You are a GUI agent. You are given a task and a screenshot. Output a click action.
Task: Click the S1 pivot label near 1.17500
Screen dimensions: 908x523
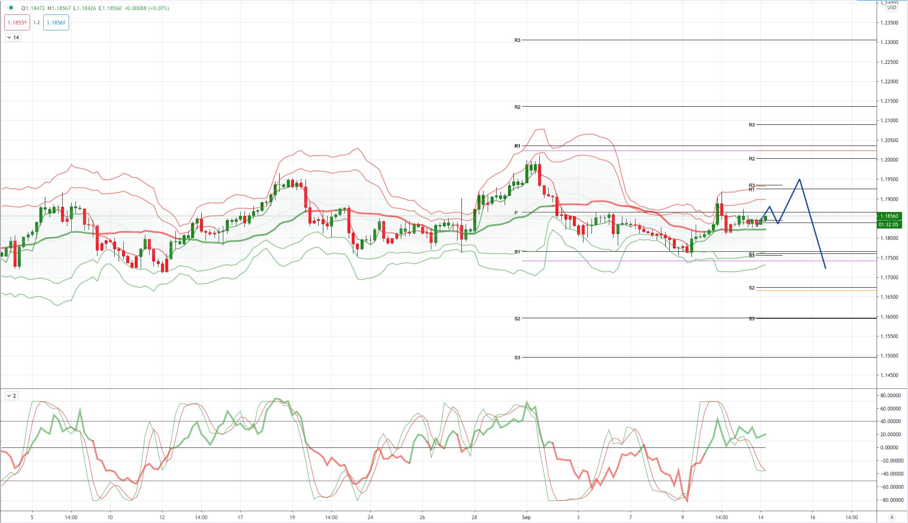tap(517, 252)
